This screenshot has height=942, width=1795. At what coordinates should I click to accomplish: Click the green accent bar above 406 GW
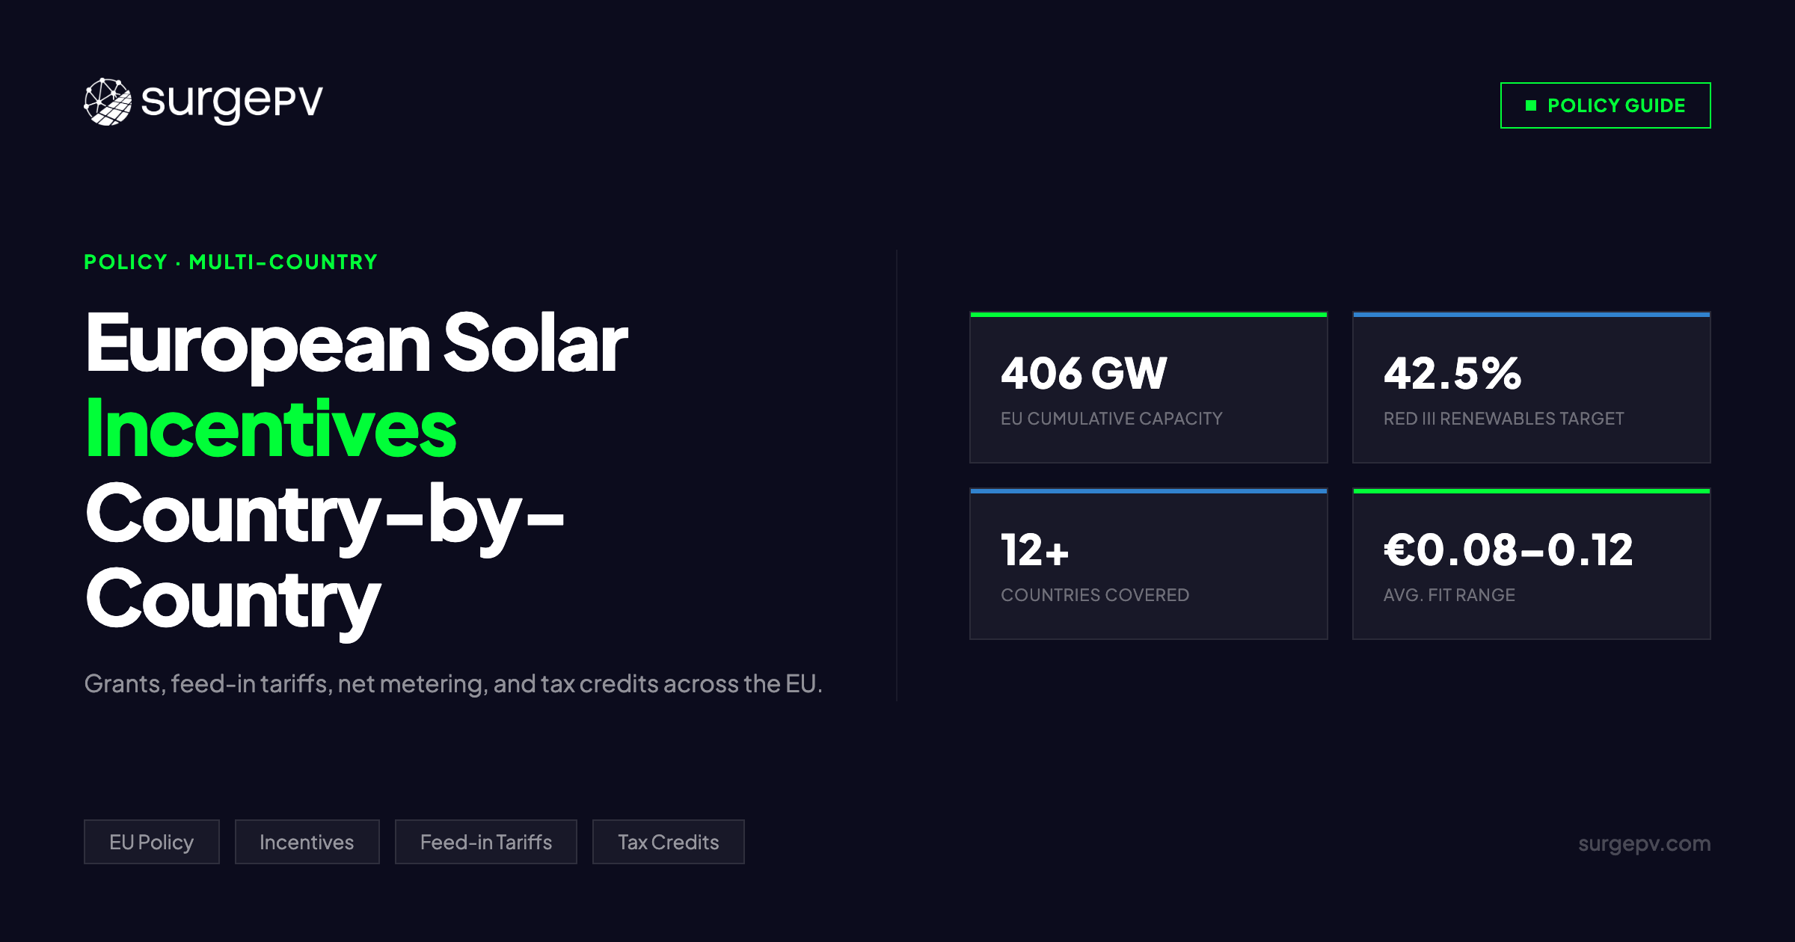click(1148, 315)
